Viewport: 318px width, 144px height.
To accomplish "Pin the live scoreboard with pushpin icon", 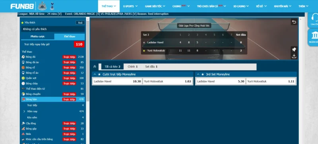I will click(294, 50).
